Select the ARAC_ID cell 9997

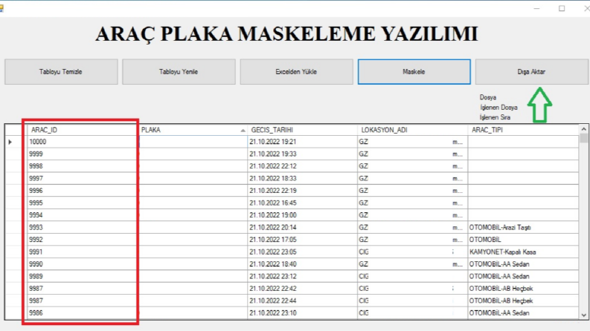pos(83,178)
